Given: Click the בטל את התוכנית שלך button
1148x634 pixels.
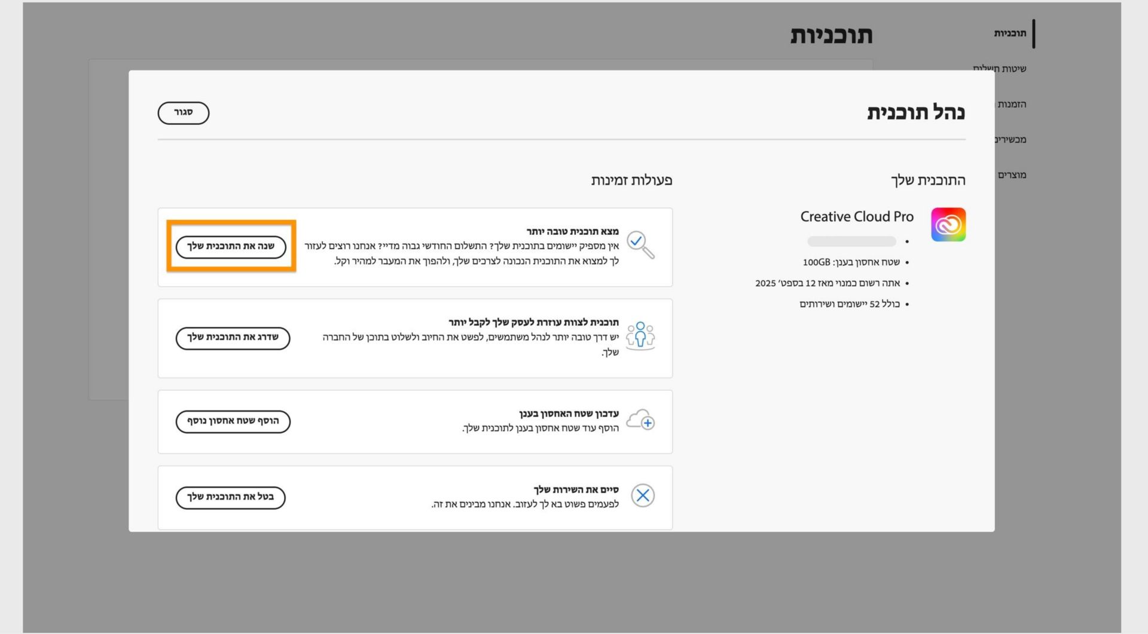Looking at the screenshot, I should [230, 497].
